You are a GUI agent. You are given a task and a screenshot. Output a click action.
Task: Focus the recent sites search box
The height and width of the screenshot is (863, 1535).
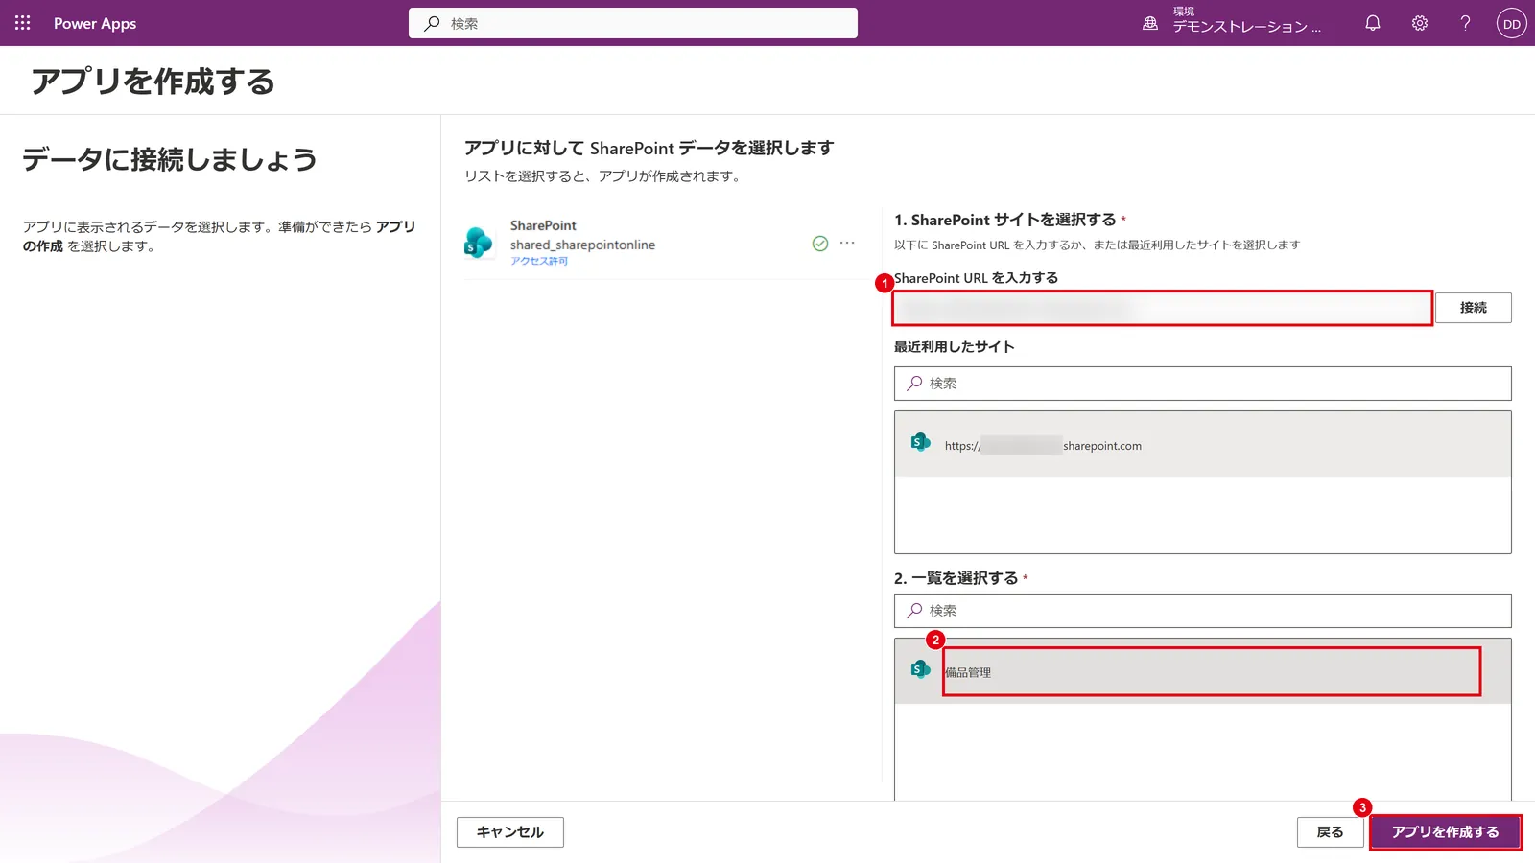[1203, 384]
